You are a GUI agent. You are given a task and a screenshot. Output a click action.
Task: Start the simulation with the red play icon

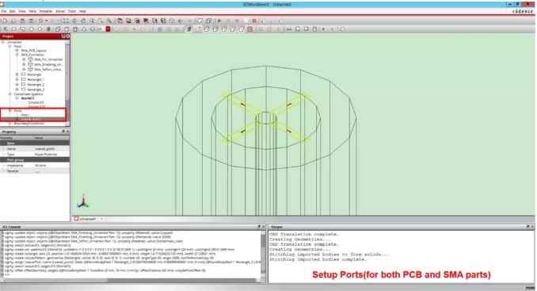click(x=219, y=21)
